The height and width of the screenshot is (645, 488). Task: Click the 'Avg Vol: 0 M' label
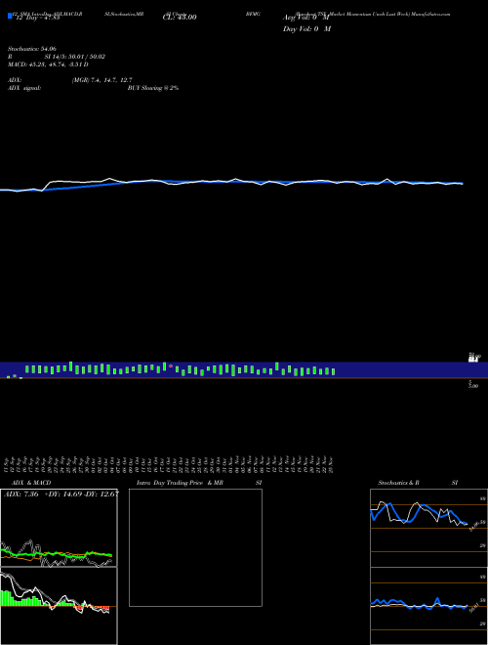306,18
